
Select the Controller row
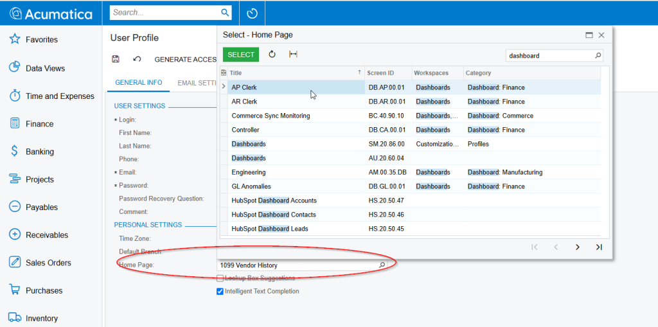[x=411, y=130]
